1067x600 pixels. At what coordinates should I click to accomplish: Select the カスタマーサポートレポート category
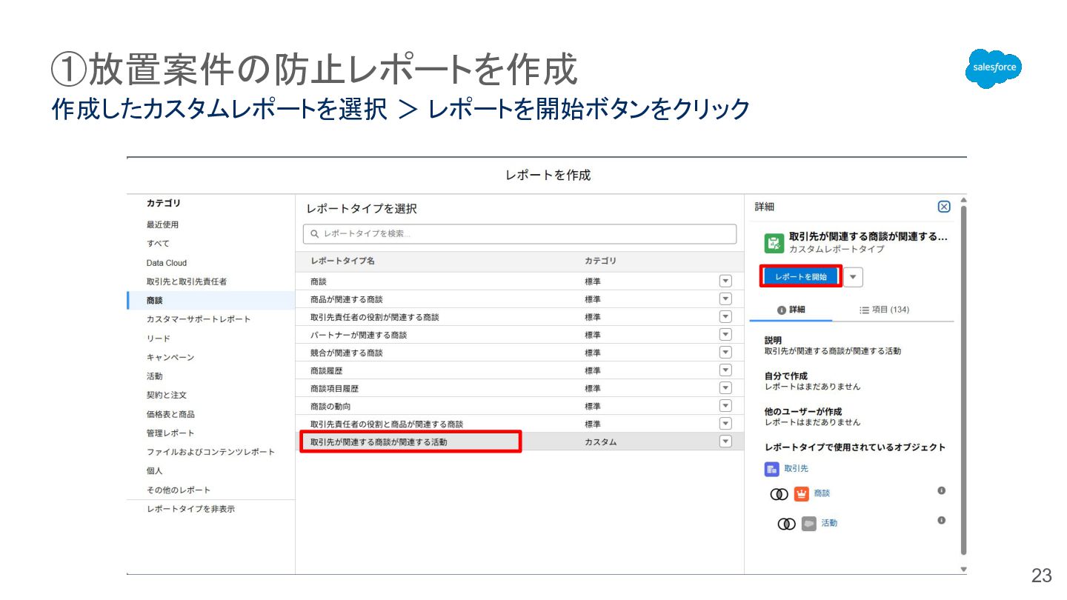click(x=199, y=319)
